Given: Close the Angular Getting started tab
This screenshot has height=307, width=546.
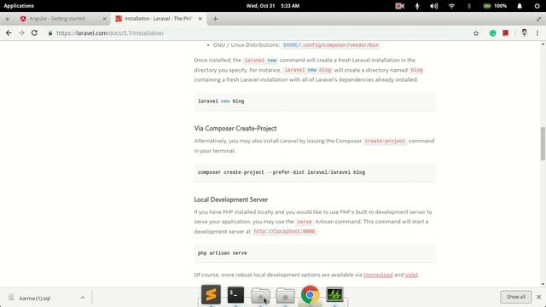Looking at the screenshot, I should [x=104, y=19].
